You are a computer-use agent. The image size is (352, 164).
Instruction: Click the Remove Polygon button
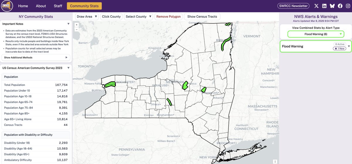[168, 17]
